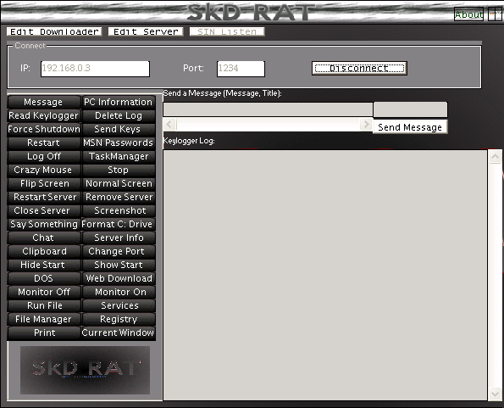Open the Chat function
Image resolution: width=504 pixels, height=408 pixels.
click(x=44, y=238)
